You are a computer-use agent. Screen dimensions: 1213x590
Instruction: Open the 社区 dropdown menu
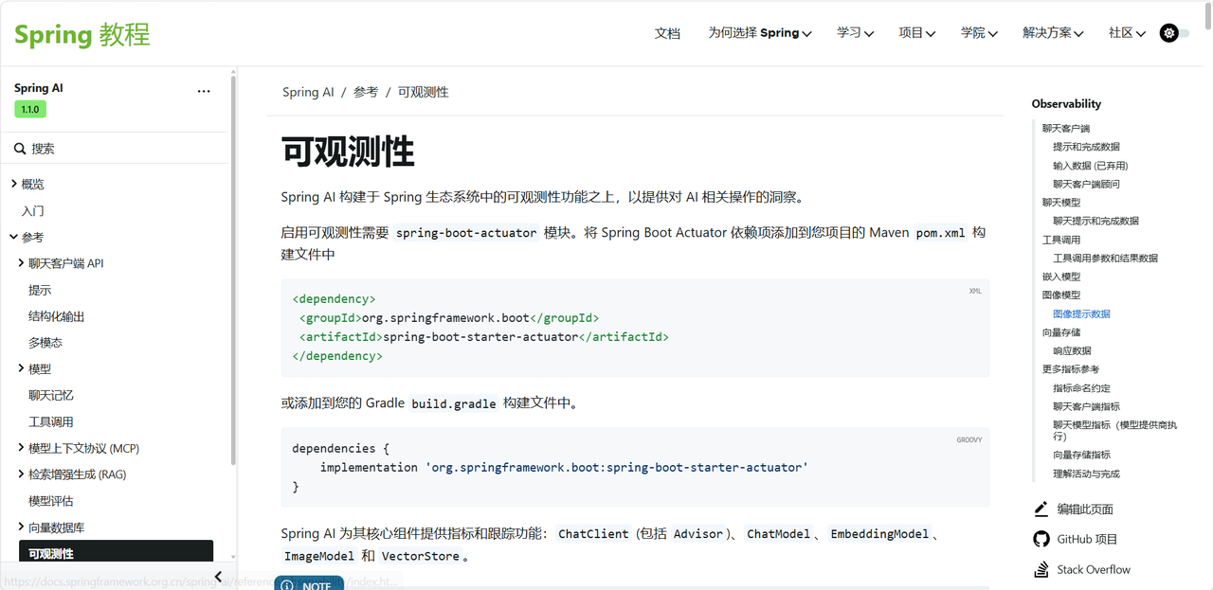tap(1127, 33)
